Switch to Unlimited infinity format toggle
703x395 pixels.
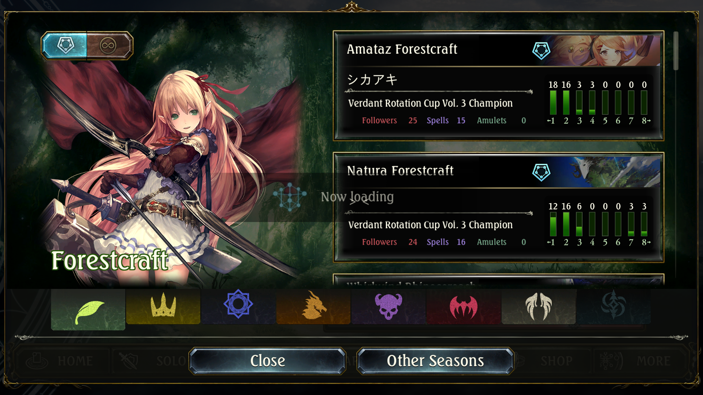[x=109, y=46]
